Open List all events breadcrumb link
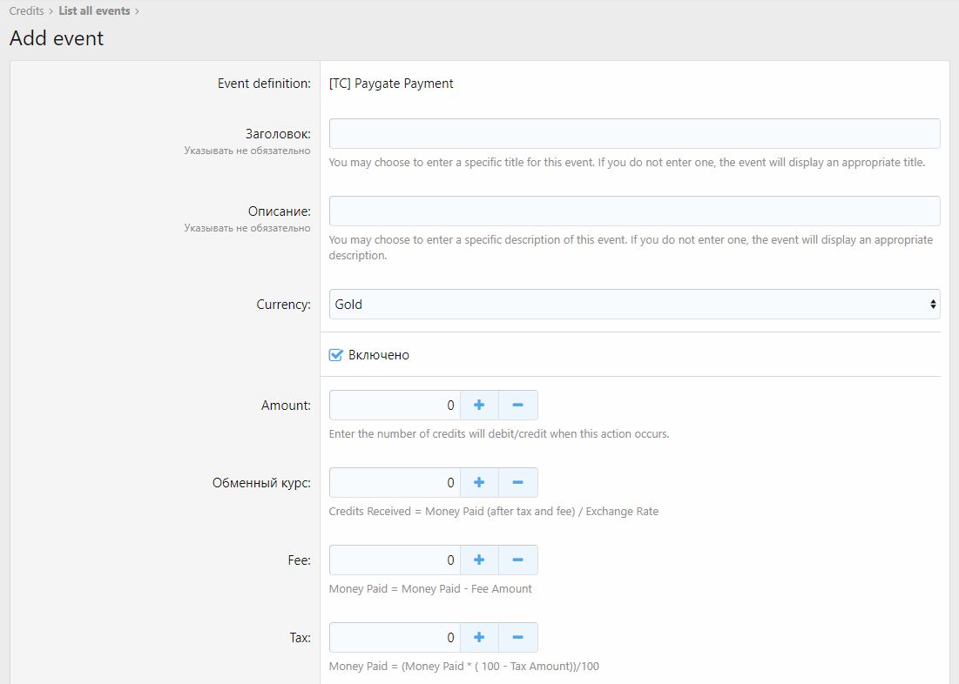959x684 pixels. (x=94, y=11)
